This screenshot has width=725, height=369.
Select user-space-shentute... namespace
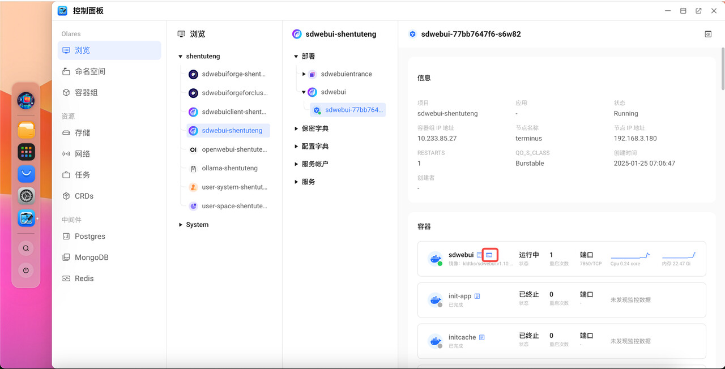pos(228,206)
